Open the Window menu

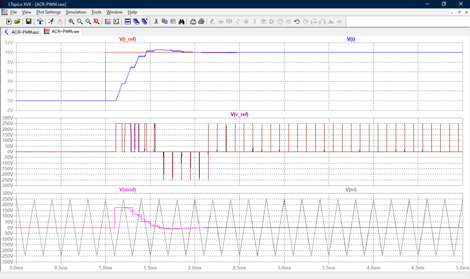coord(114,12)
